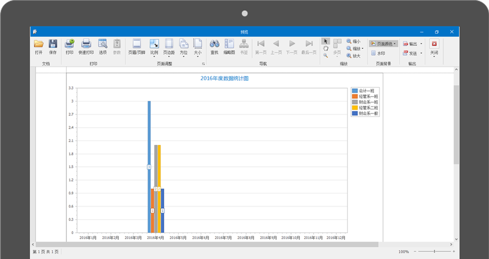The height and width of the screenshot is (259, 489).
Task: Open a document with the 打开 folder icon
Action: coord(39,47)
